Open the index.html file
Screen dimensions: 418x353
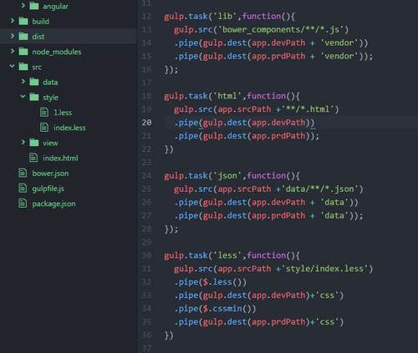(60, 158)
